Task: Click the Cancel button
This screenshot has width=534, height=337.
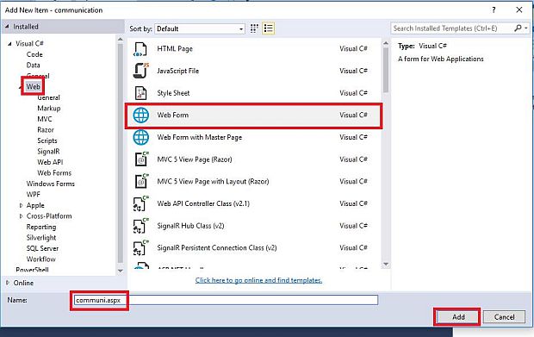Action: 504,317
